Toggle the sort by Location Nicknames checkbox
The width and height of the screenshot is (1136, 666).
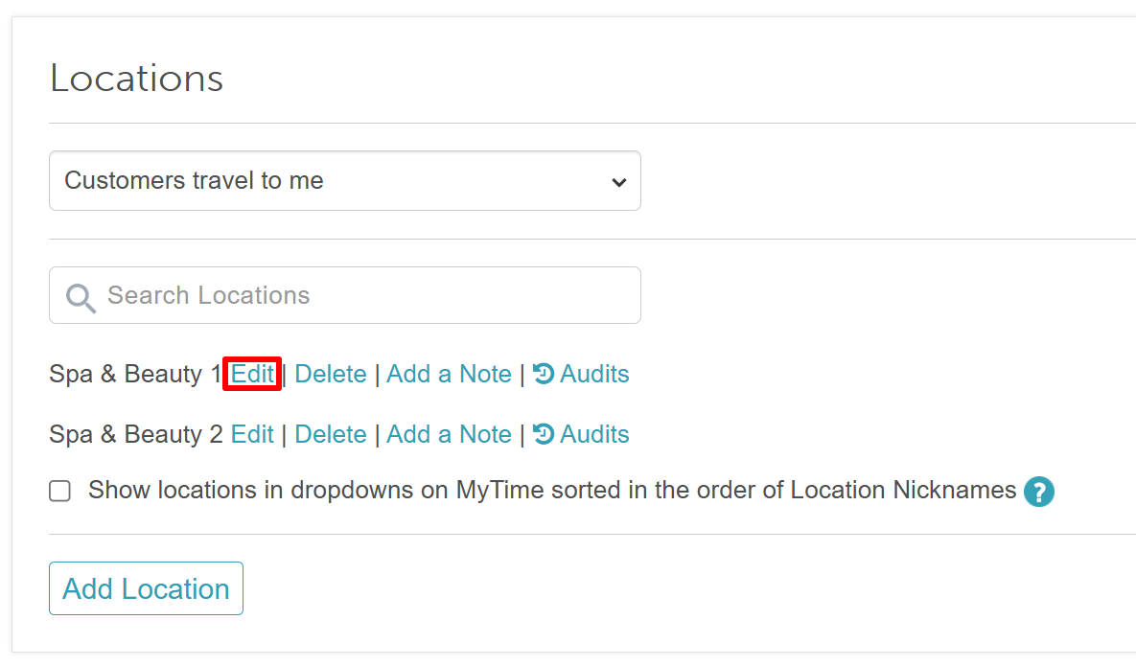coord(60,491)
